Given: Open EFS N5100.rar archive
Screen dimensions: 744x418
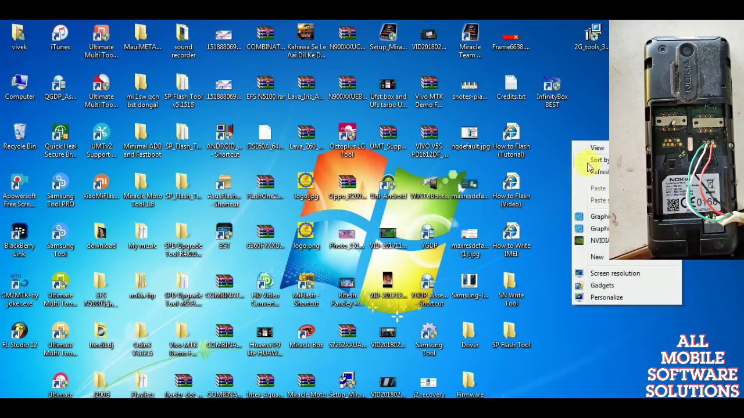Looking at the screenshot, I should coord(266,87).
